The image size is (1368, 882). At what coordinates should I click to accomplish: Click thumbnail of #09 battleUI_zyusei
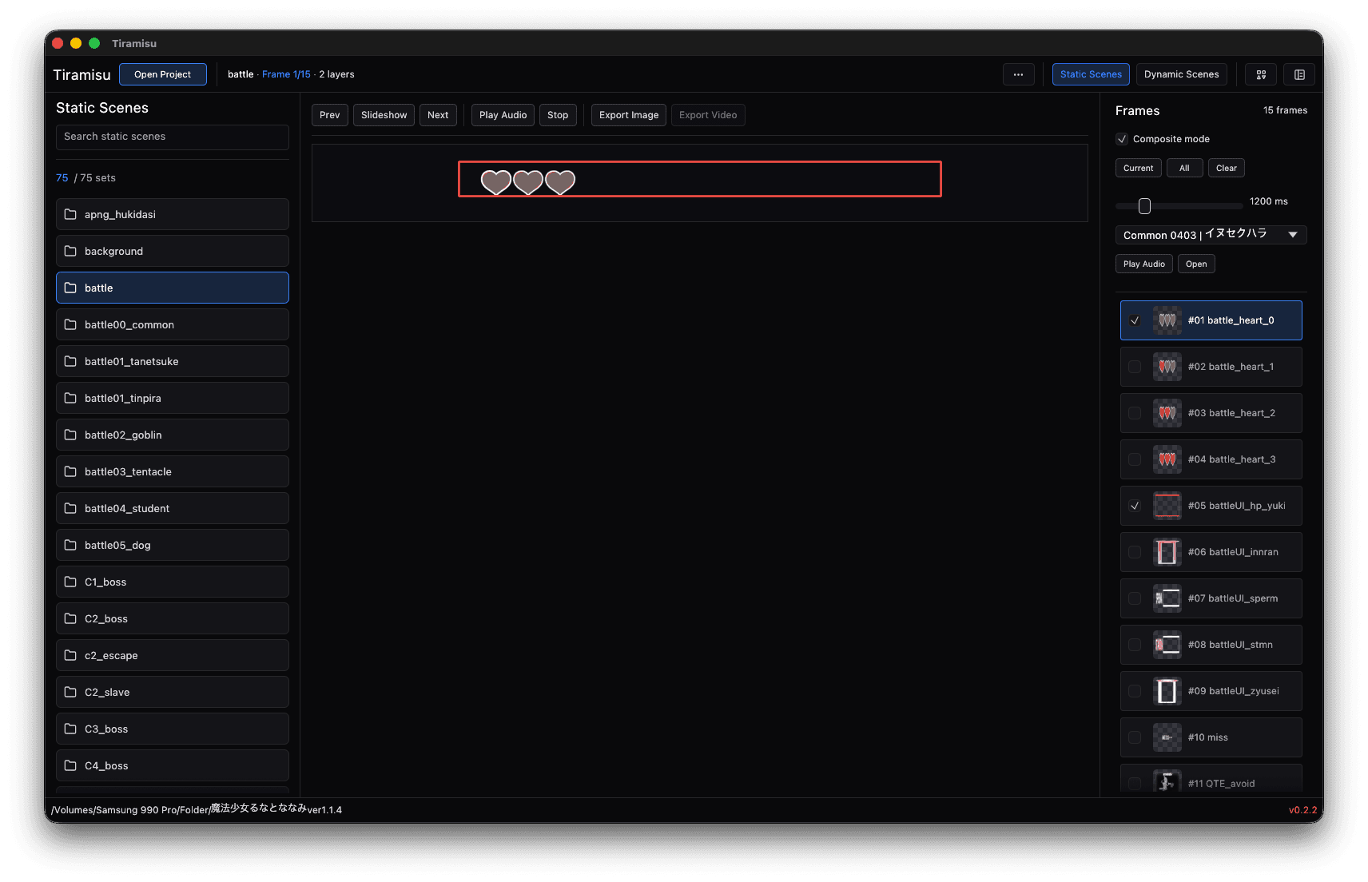pos(1167,691)
